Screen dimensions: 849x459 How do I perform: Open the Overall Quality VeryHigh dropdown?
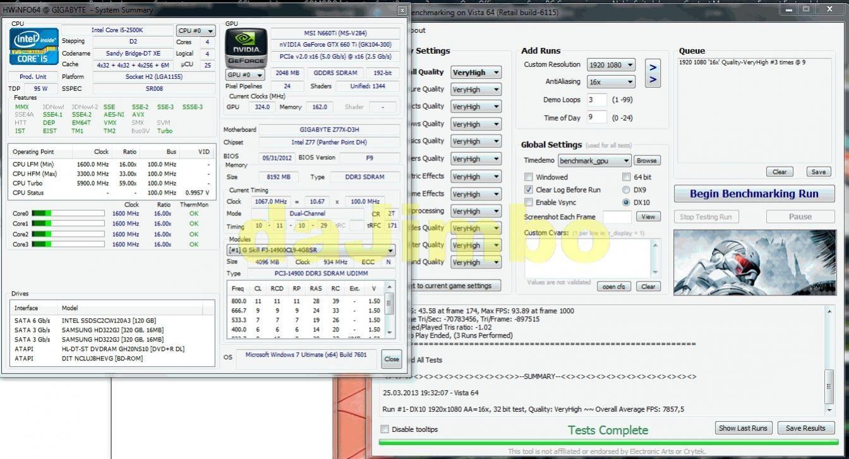[x=476, y=73]
